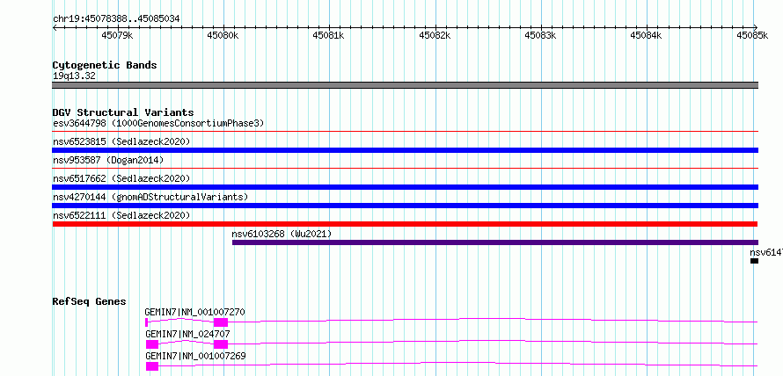Viewport: 783px width, 376px height.
Task: Click the 45082k ruler tick label
Action: pyautogui.click(x=435, y=35)
